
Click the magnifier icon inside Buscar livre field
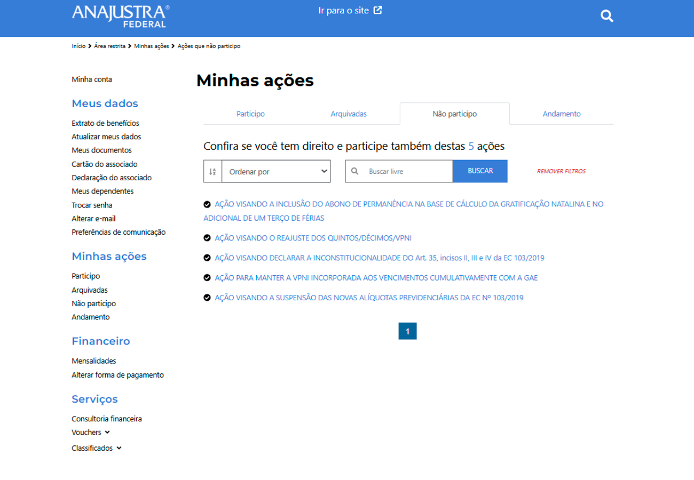click(354, 171)
